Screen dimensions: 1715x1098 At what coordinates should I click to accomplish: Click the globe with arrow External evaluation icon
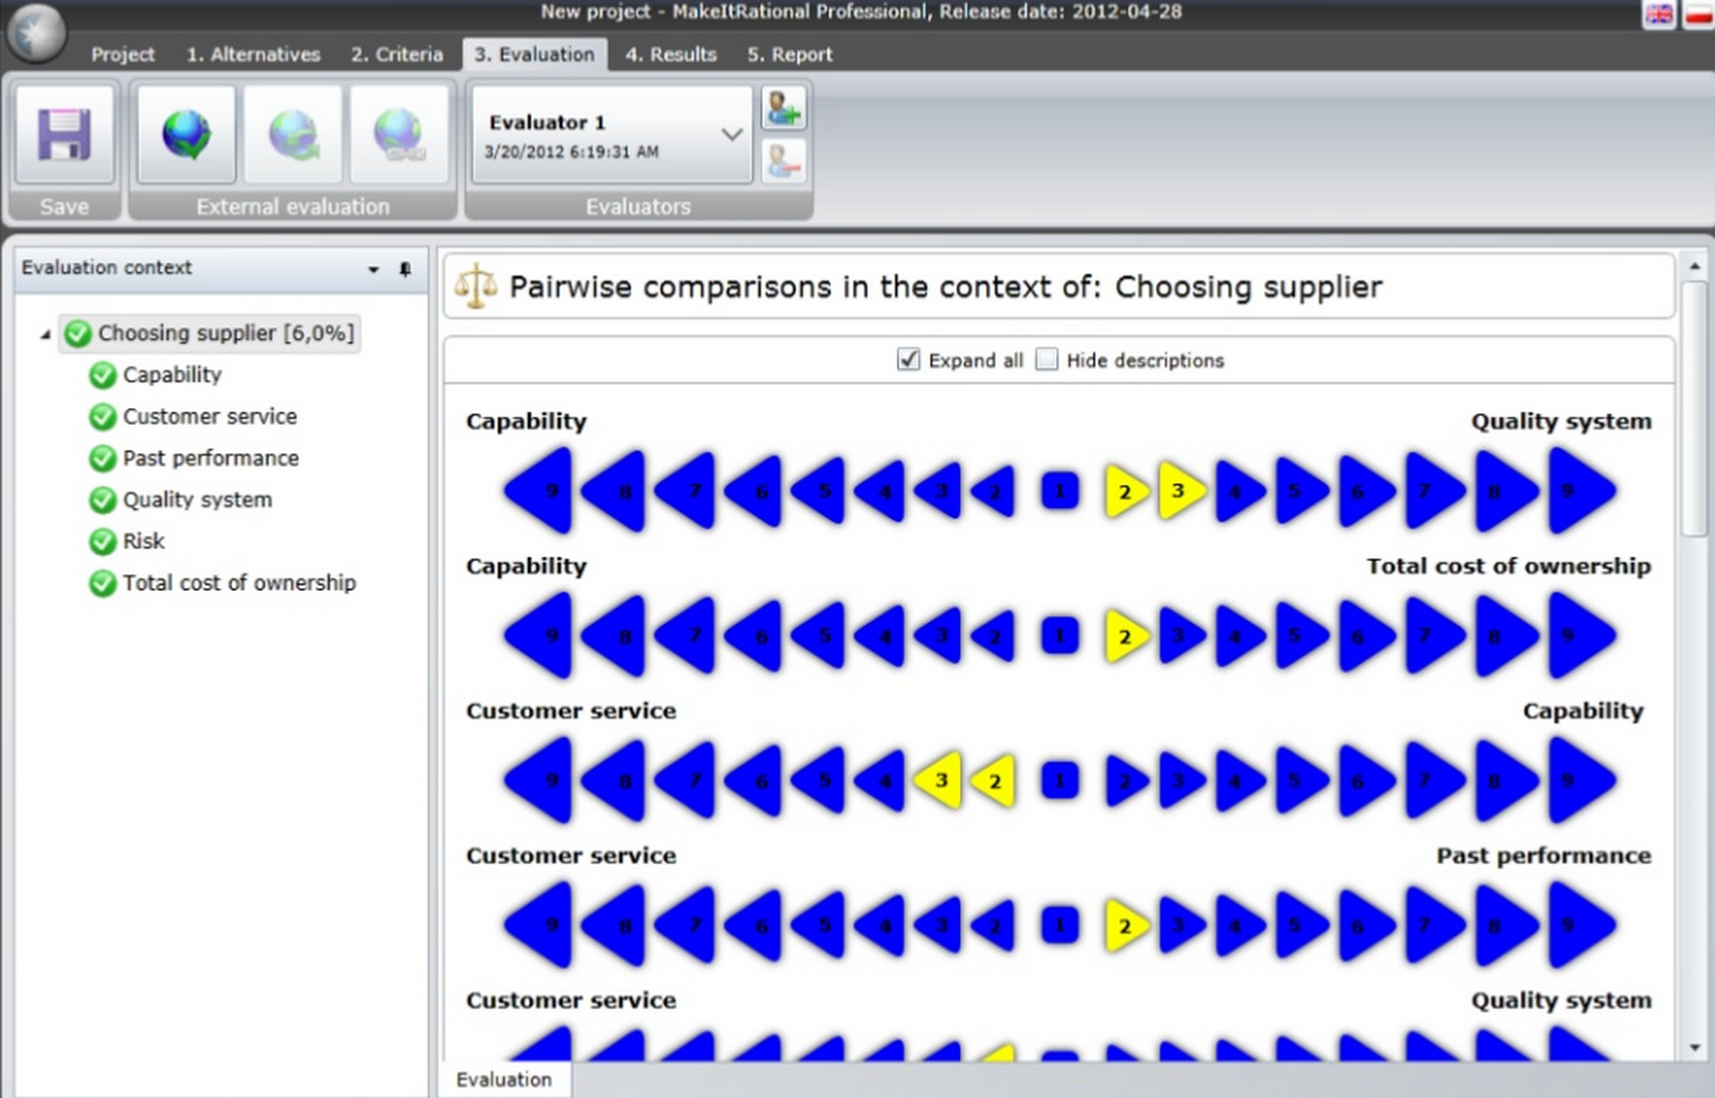[x=293, y=133]
